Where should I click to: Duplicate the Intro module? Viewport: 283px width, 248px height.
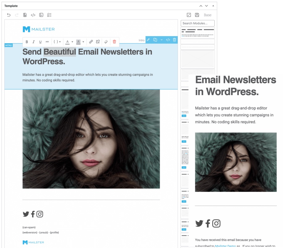tap(155, 40)
